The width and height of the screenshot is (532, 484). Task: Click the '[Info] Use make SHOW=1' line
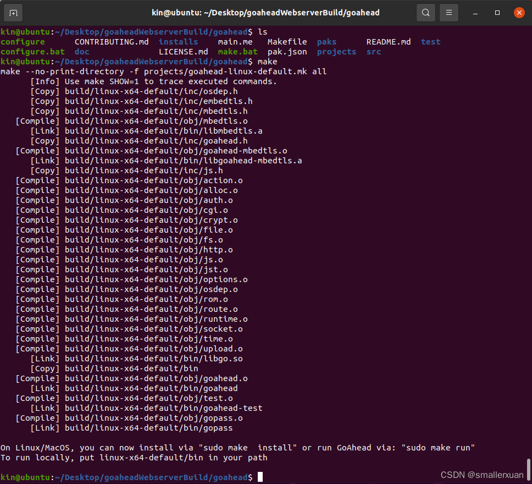coord(154,81)
